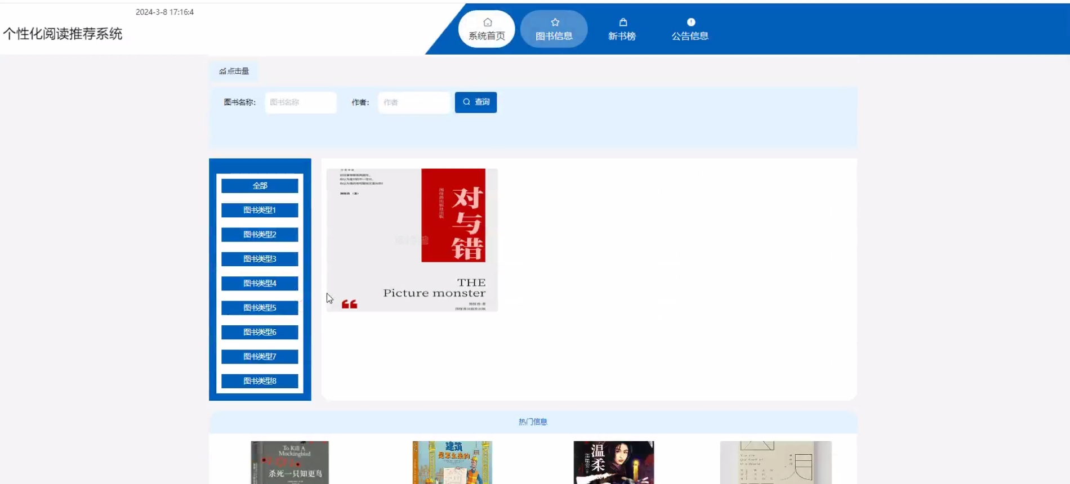Click the 个性化阅读推荐系统 site title
Image resolution: width=1070 pixels, height=484 pixels.
click(63, 34)
